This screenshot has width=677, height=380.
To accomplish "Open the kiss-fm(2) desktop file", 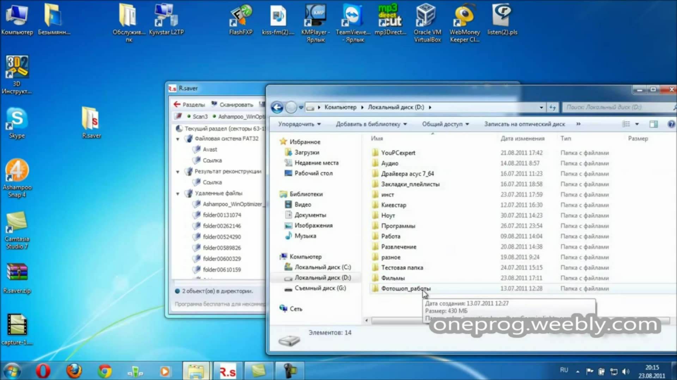I will (x=278, y=19).
